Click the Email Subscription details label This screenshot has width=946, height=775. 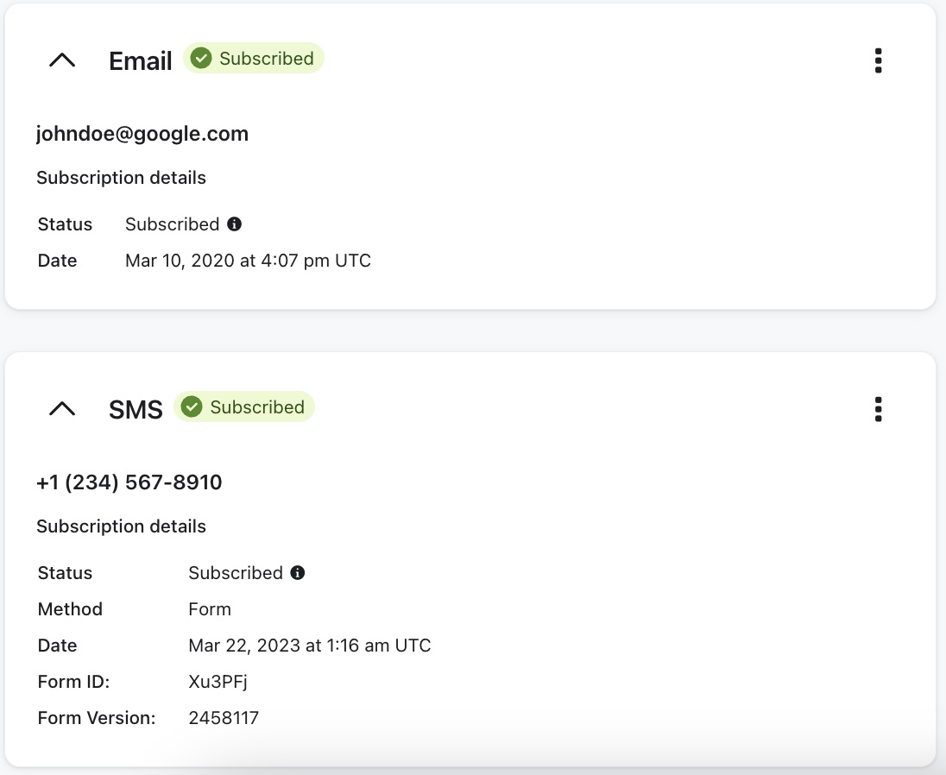click(121, 177)
